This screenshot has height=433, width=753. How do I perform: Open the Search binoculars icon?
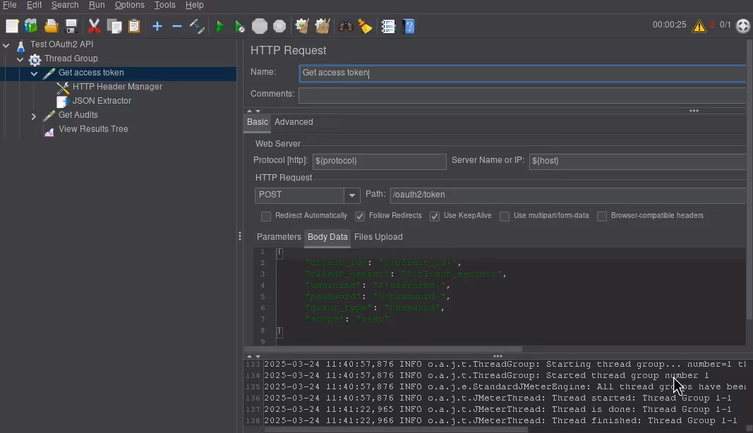[x=346, y=27]
